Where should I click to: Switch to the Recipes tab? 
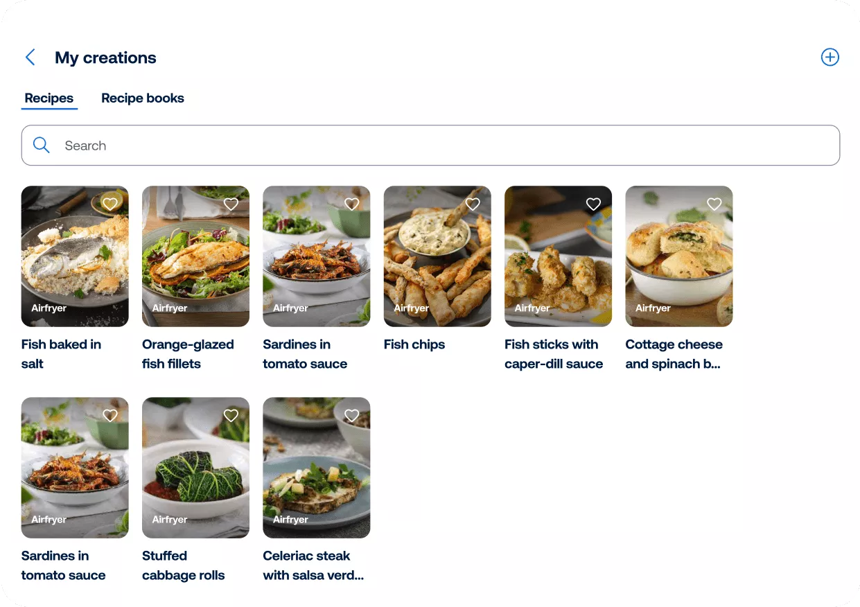pos(49,98)
